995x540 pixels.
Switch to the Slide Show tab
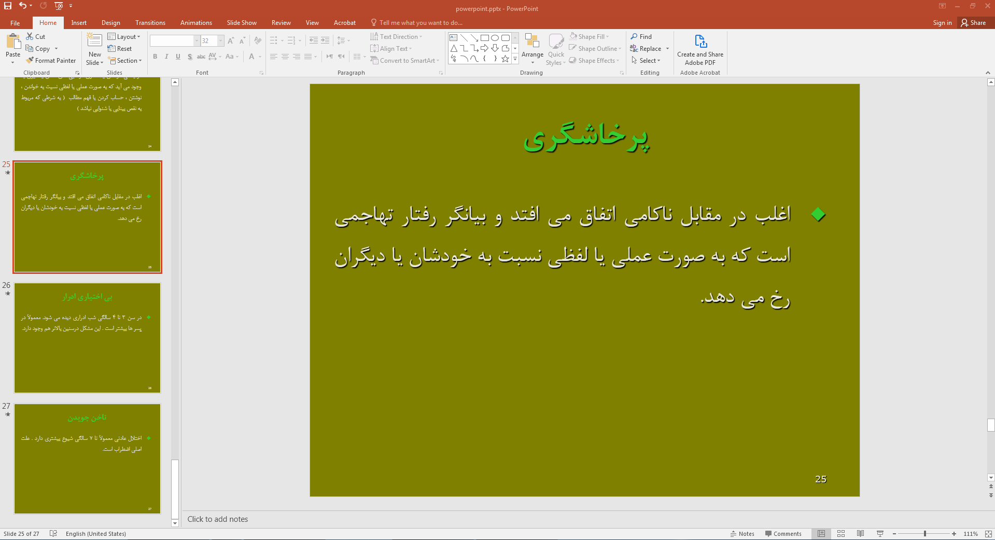[242, 23]
